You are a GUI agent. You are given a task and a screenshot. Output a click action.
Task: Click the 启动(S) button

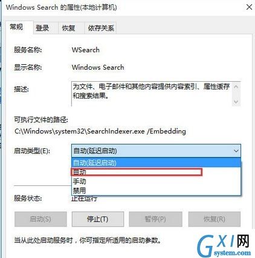tap(40, 219)
